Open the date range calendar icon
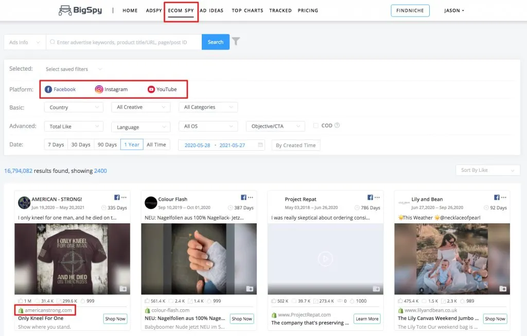The image size is (527, 336). [x=260, y=145]
